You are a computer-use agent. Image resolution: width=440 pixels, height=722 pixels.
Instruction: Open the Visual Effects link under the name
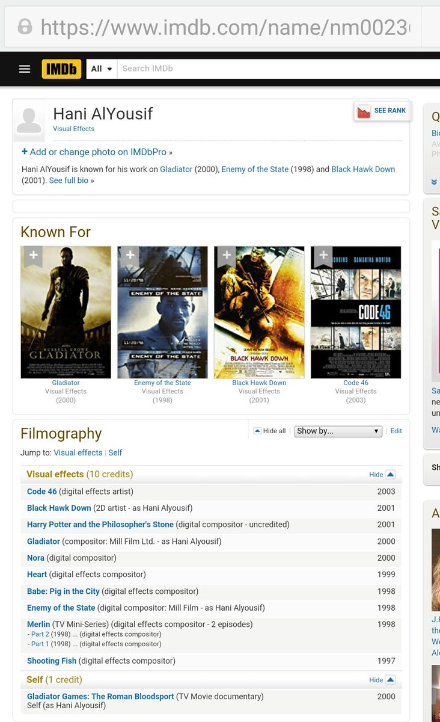point(73,129)
